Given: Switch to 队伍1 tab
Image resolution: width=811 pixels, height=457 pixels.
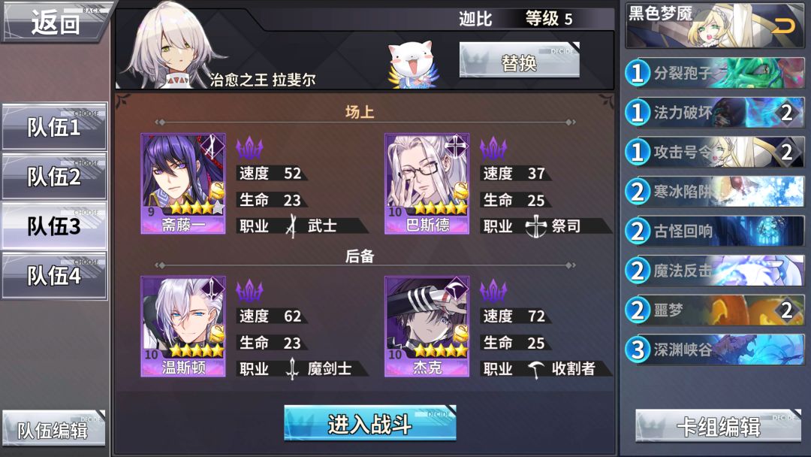Looking at the screenshot, I should pos(54,126).
